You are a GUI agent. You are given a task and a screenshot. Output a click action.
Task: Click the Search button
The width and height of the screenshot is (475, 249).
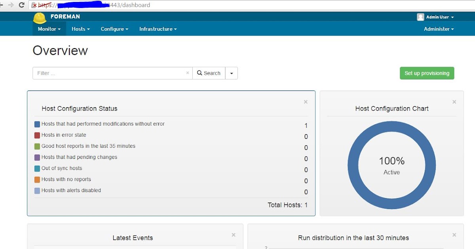(x=209, y=73)
